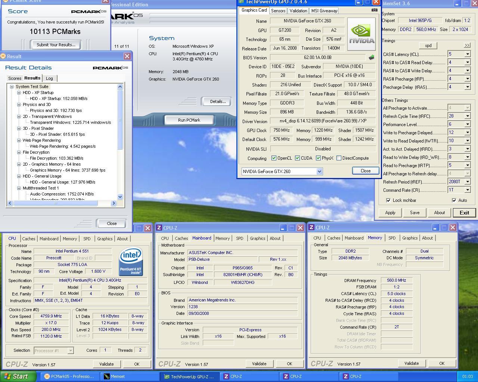Open Graphics tab in CPU-Z Mainboard window
478x382 pixels.
click(x=257, y=238)
